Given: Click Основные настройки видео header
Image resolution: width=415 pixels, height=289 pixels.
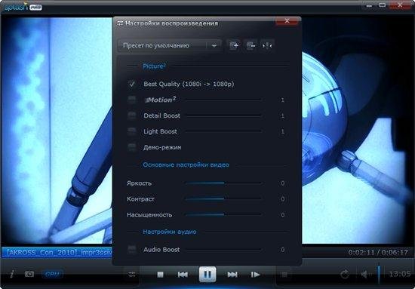Looking at the screenshot, I should coord(186,164).
